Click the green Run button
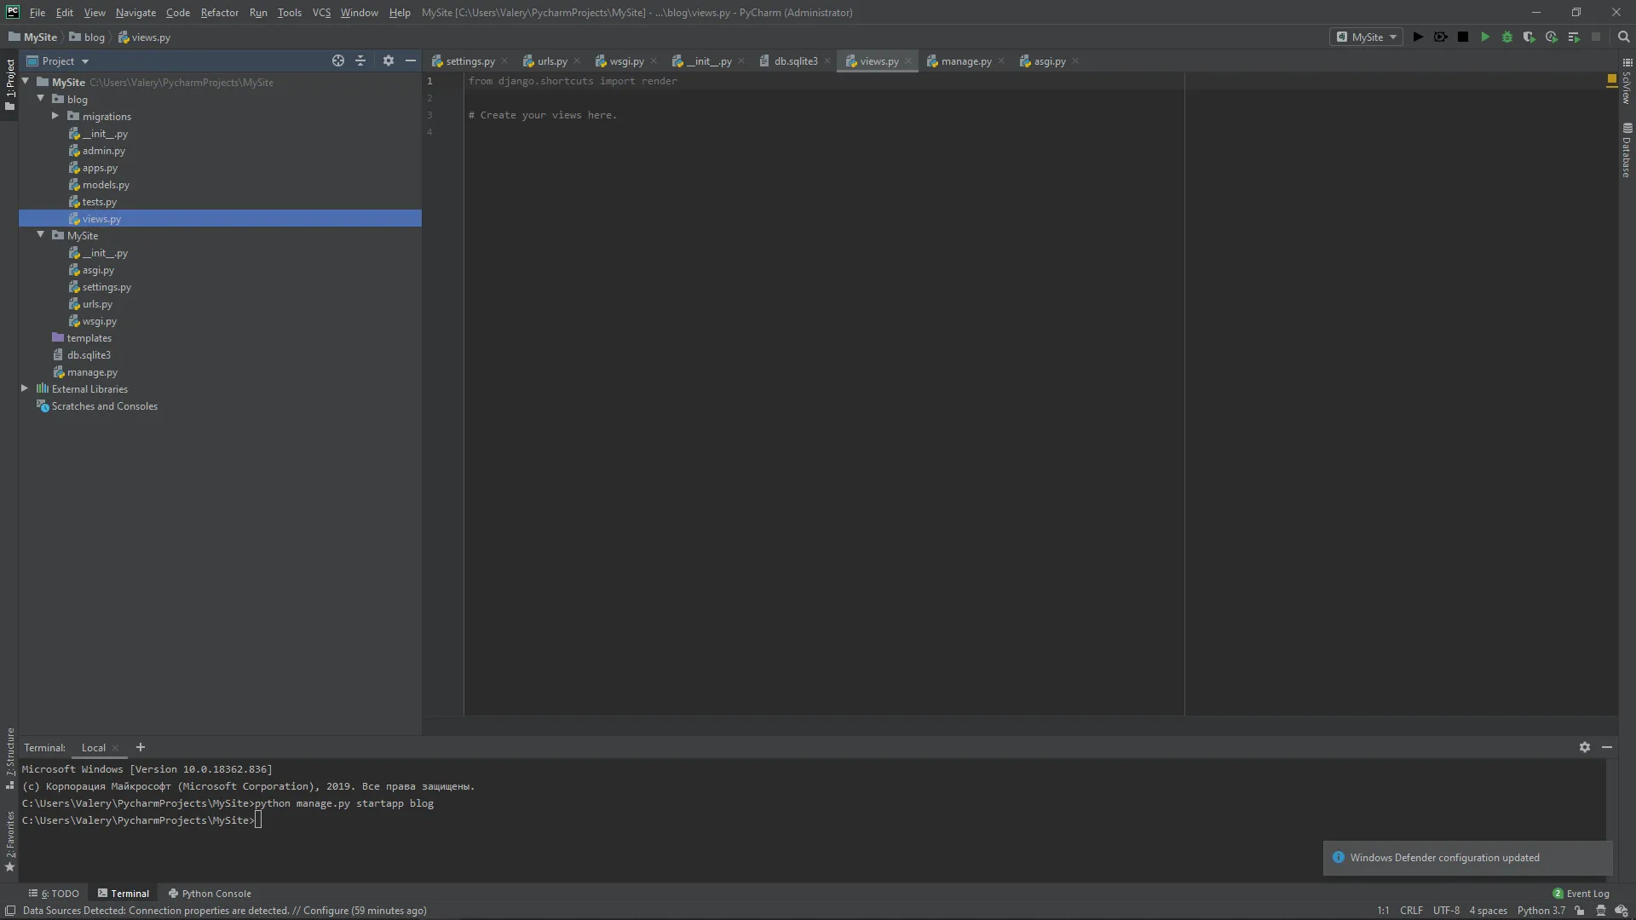Screen dimensions: 1636x920 (x=1485, y=37)
